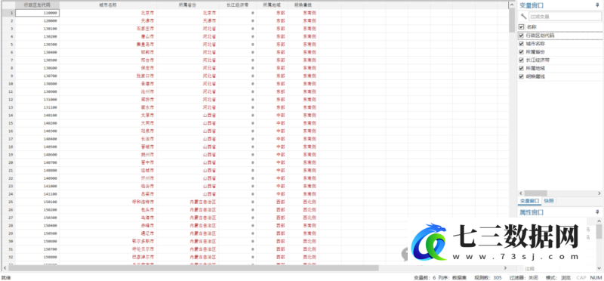Toggle the 名称 header checkbox
The image size is (604, 281).
[521, 27]
